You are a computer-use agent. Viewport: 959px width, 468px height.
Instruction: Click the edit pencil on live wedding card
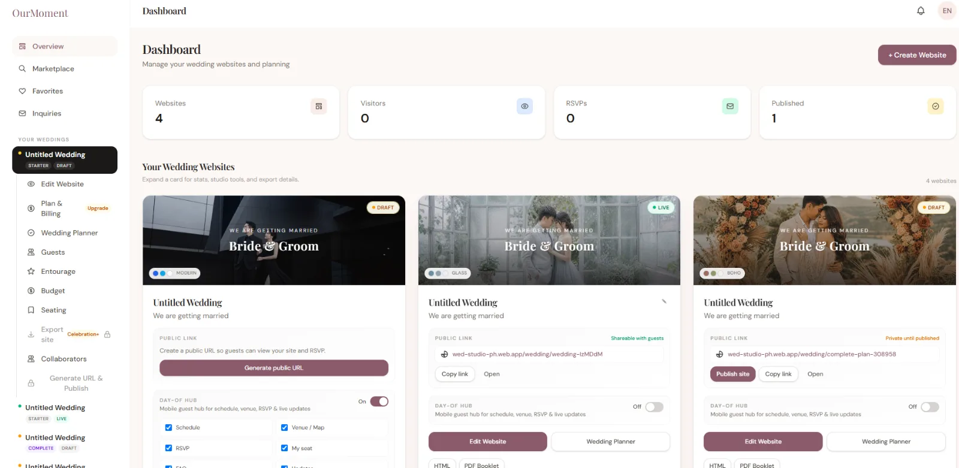coord(664,301)
